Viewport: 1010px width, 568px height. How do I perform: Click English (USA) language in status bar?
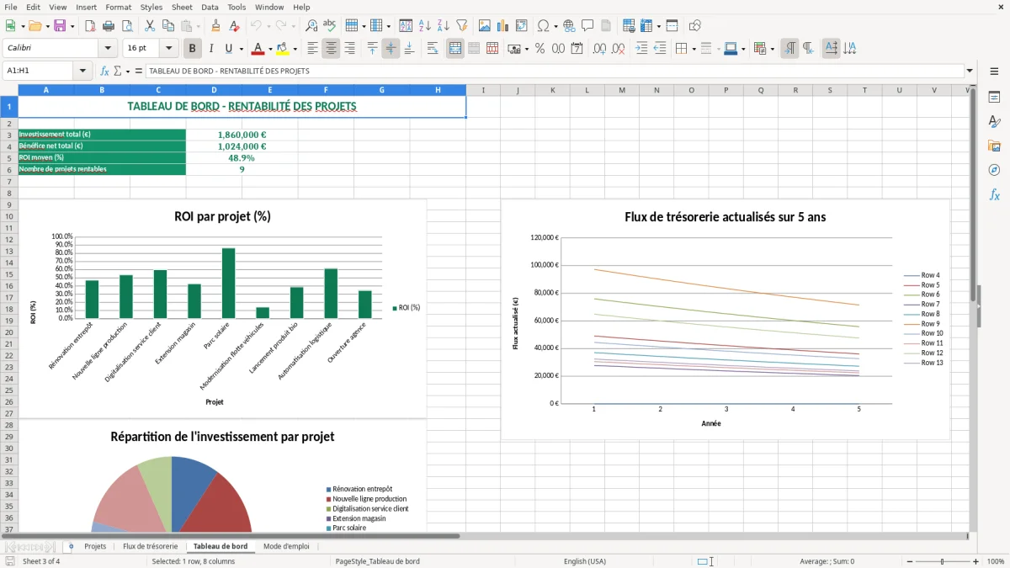tap(584, 561)
